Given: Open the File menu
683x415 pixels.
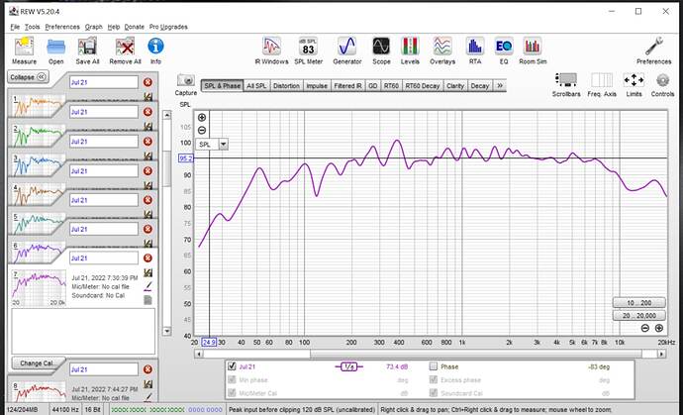Looking at the screenshot, I should click(15, 27).
